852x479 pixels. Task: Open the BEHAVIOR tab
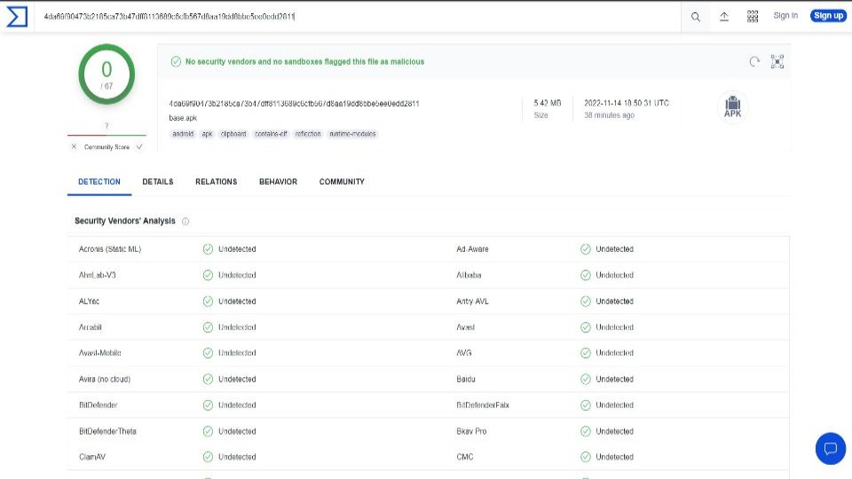pyautogui.click(x=278, y=182)
